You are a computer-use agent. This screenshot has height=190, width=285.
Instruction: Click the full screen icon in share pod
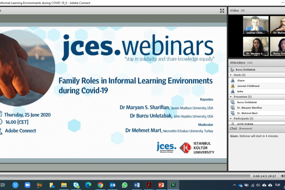click(222, 11)
